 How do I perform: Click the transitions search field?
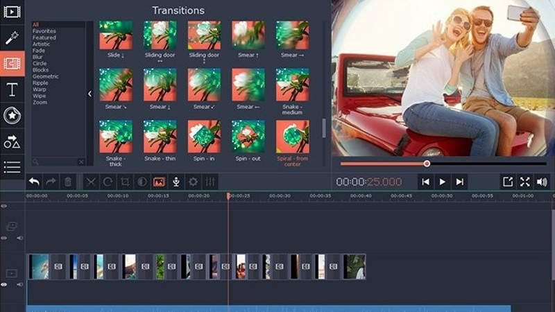55,162
